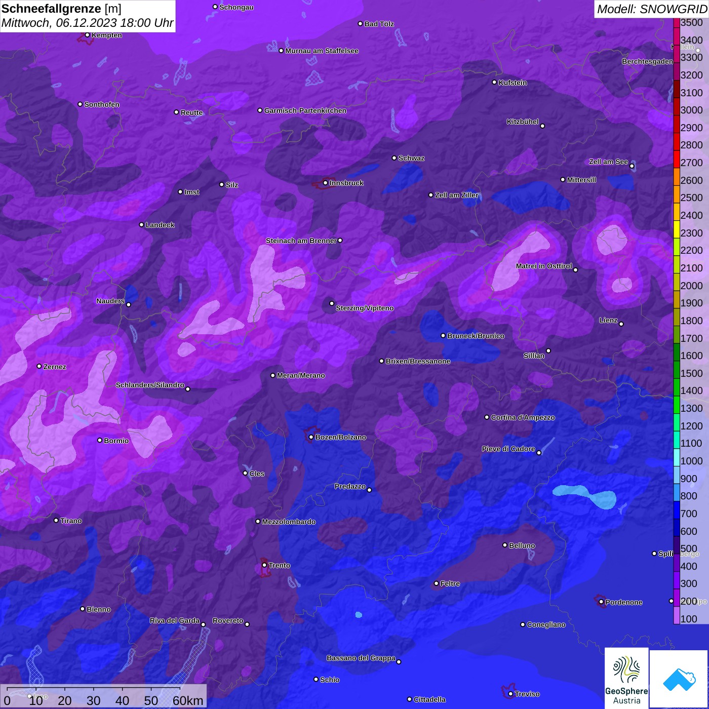Screen dimensions: 709x709
Task: Click the Mittersill label
Action: click(x=581, y=180)
